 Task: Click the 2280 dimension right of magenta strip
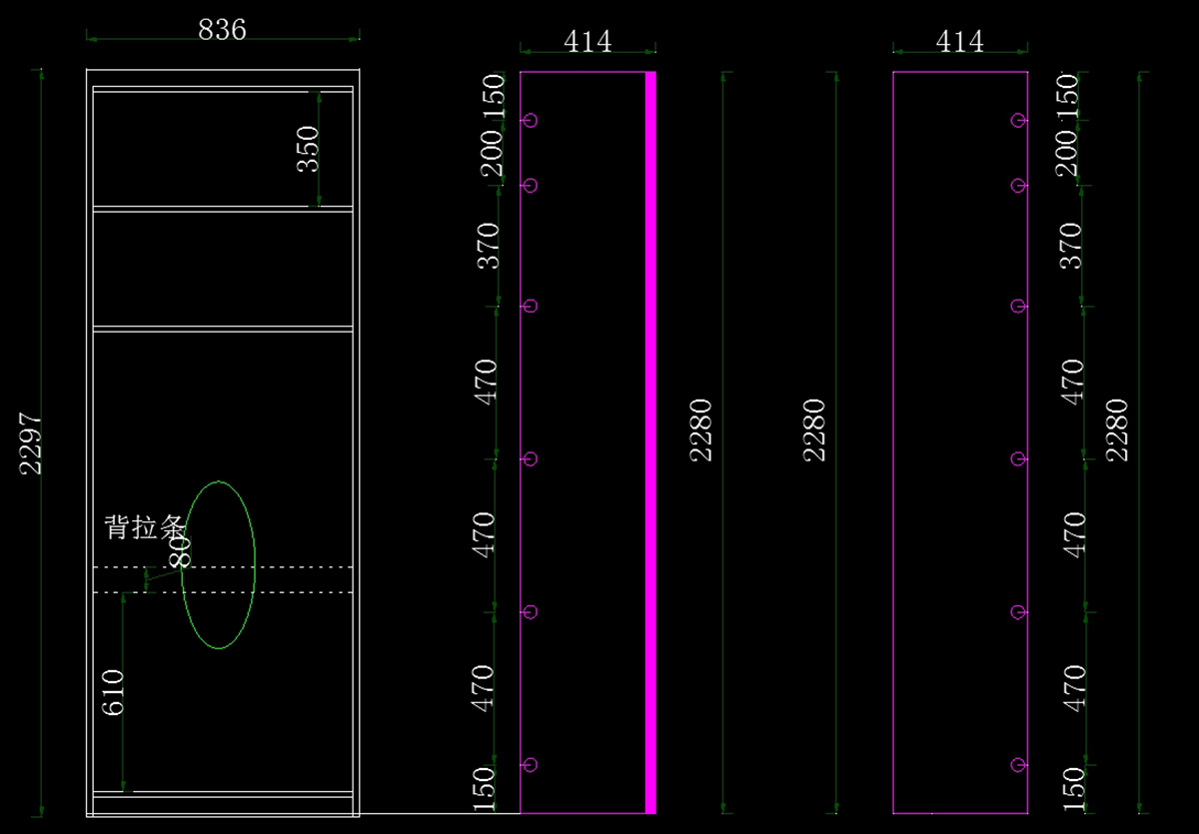[702, 429]
